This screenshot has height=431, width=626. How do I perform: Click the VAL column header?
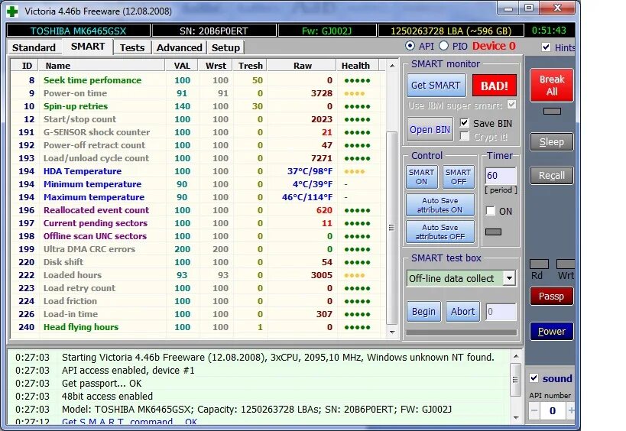[182, 66]
